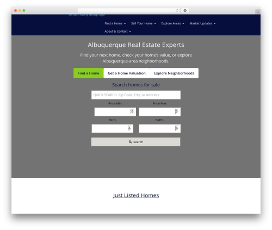
Task: Expand the Market Updates menu chevron
Action: click(215, 23)
